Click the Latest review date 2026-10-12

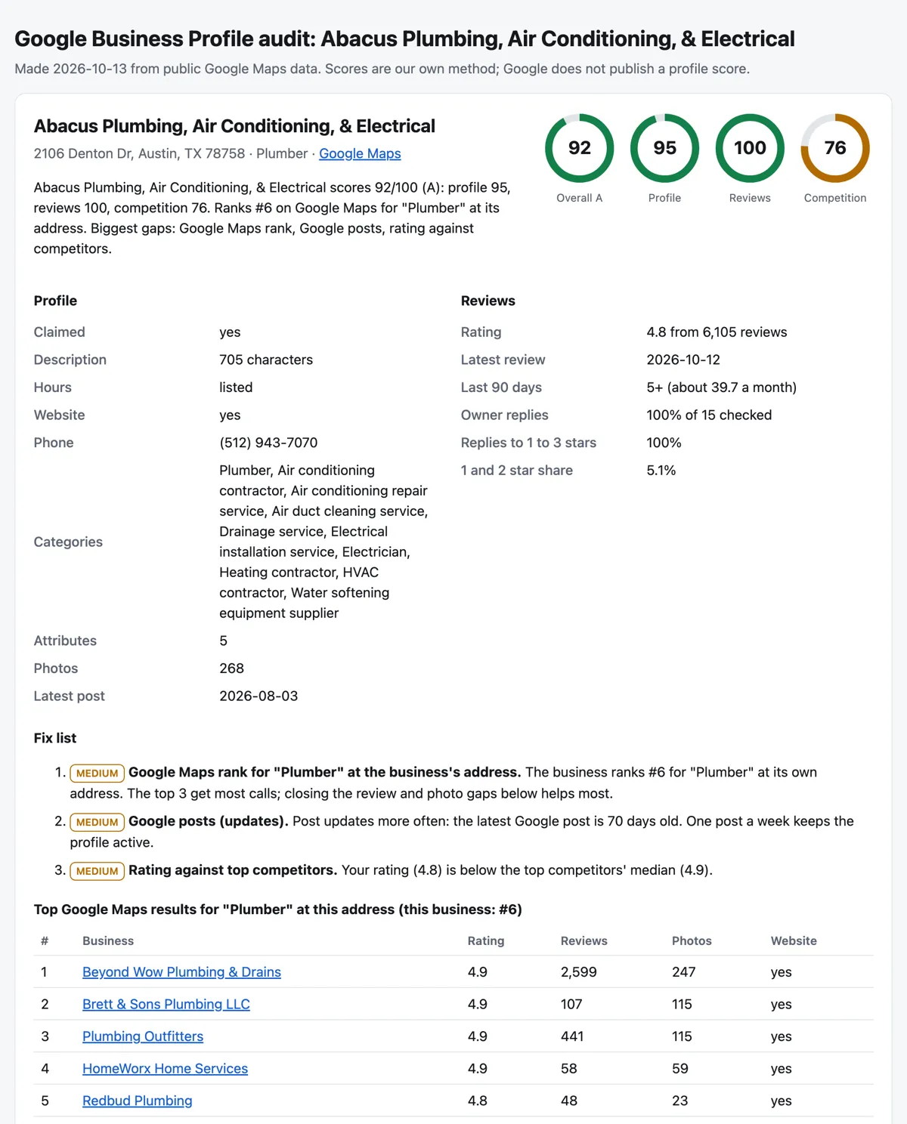click(x=683, y=360)
